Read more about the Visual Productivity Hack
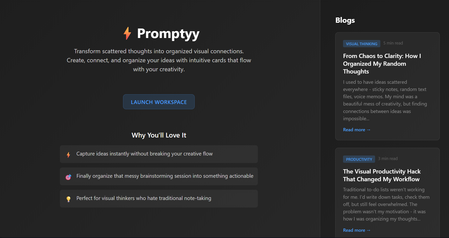Image resolution: width=449 pixels, height=238 pixels. (x=357, y=230)
